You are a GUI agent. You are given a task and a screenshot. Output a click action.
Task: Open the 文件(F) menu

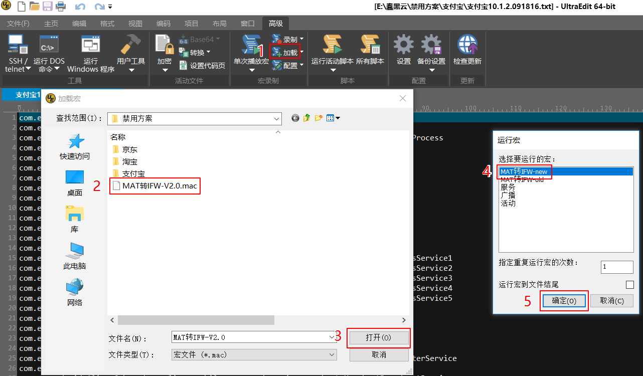click(x=18, y=24)
